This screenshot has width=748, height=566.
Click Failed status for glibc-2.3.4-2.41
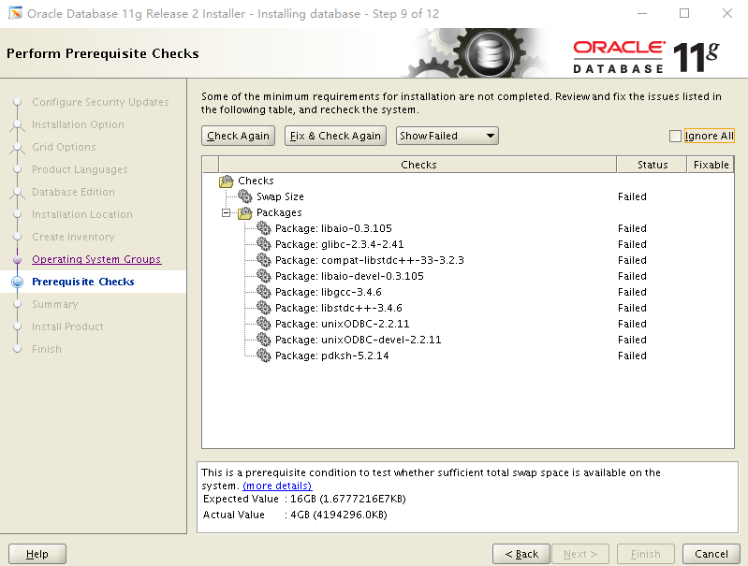pos(632,244)
